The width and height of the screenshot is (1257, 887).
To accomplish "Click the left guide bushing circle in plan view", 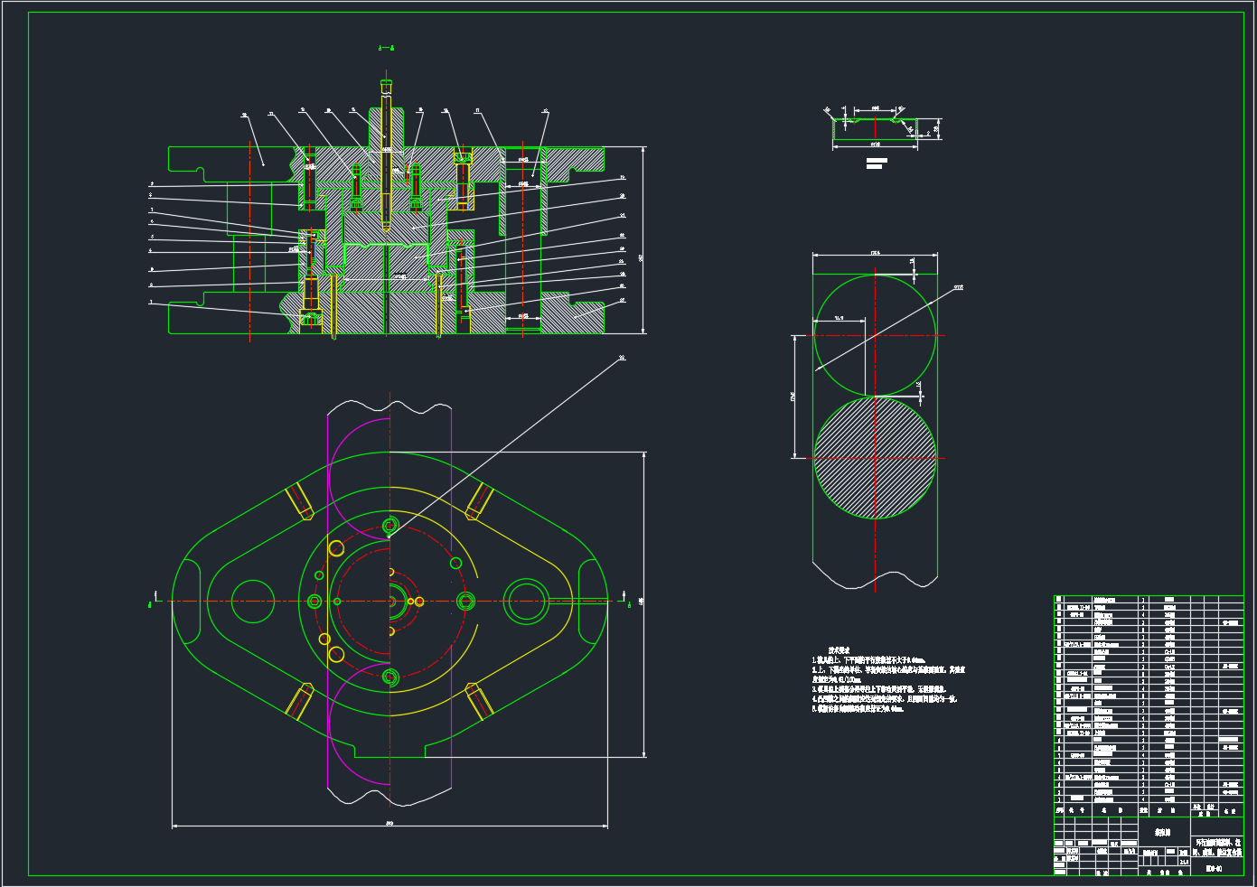I will 252,602.
